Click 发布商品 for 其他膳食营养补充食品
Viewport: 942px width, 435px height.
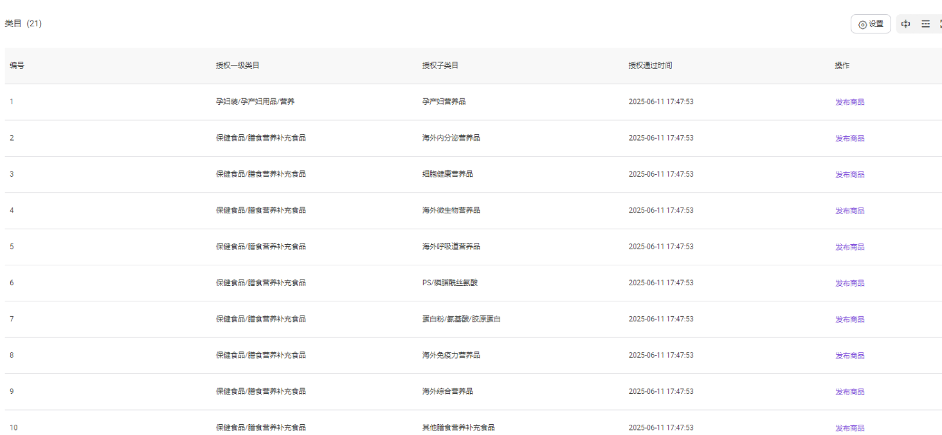point(849,428)
